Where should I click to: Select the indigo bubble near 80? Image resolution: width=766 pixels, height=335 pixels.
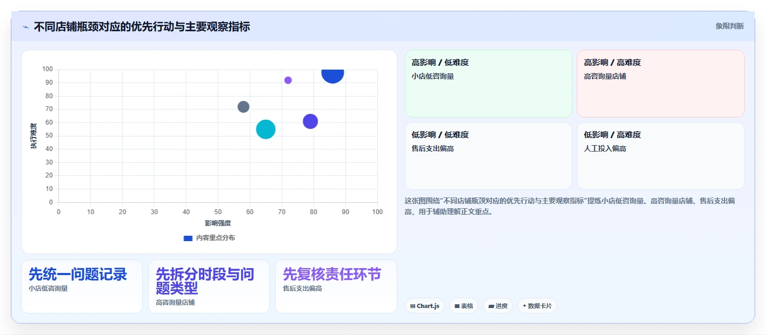310,121
